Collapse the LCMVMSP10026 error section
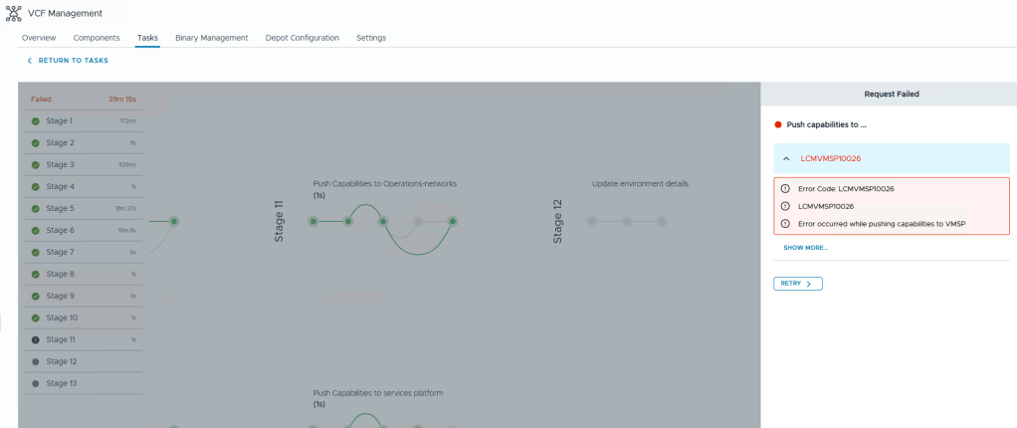The width and height of the screenshot is (1017, 428). (786, 158)
